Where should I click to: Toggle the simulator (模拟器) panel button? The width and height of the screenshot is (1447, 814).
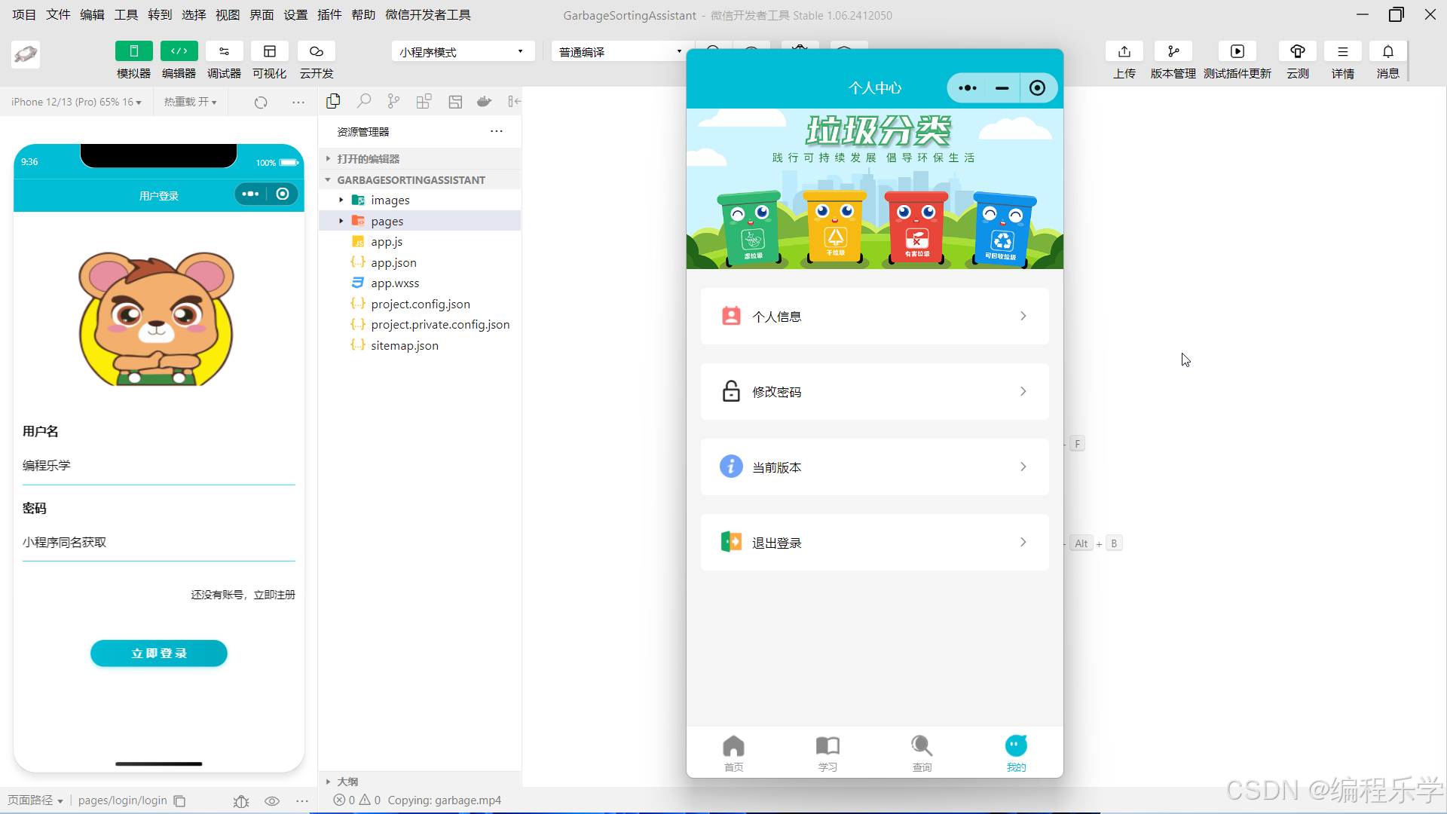[x=133, y=51]
